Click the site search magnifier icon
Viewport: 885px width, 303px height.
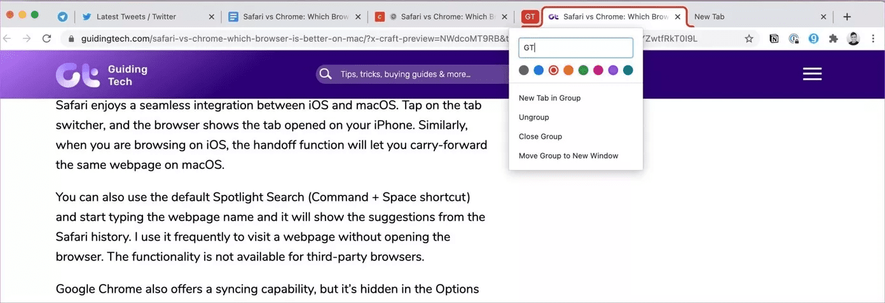(326, 74)
